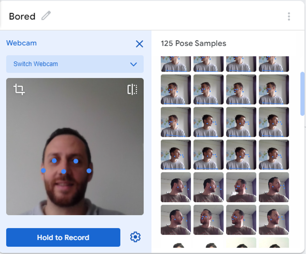Click the 125 Pose Samples heading
Screen dimensions: 308x254
click(193, 43)
